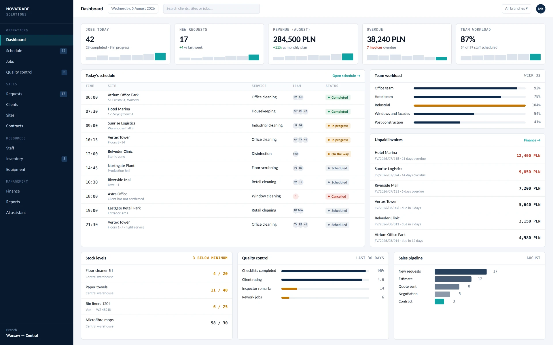Click the Requests badge showing 17
553x345 pixels.
(x=63, y=94)
